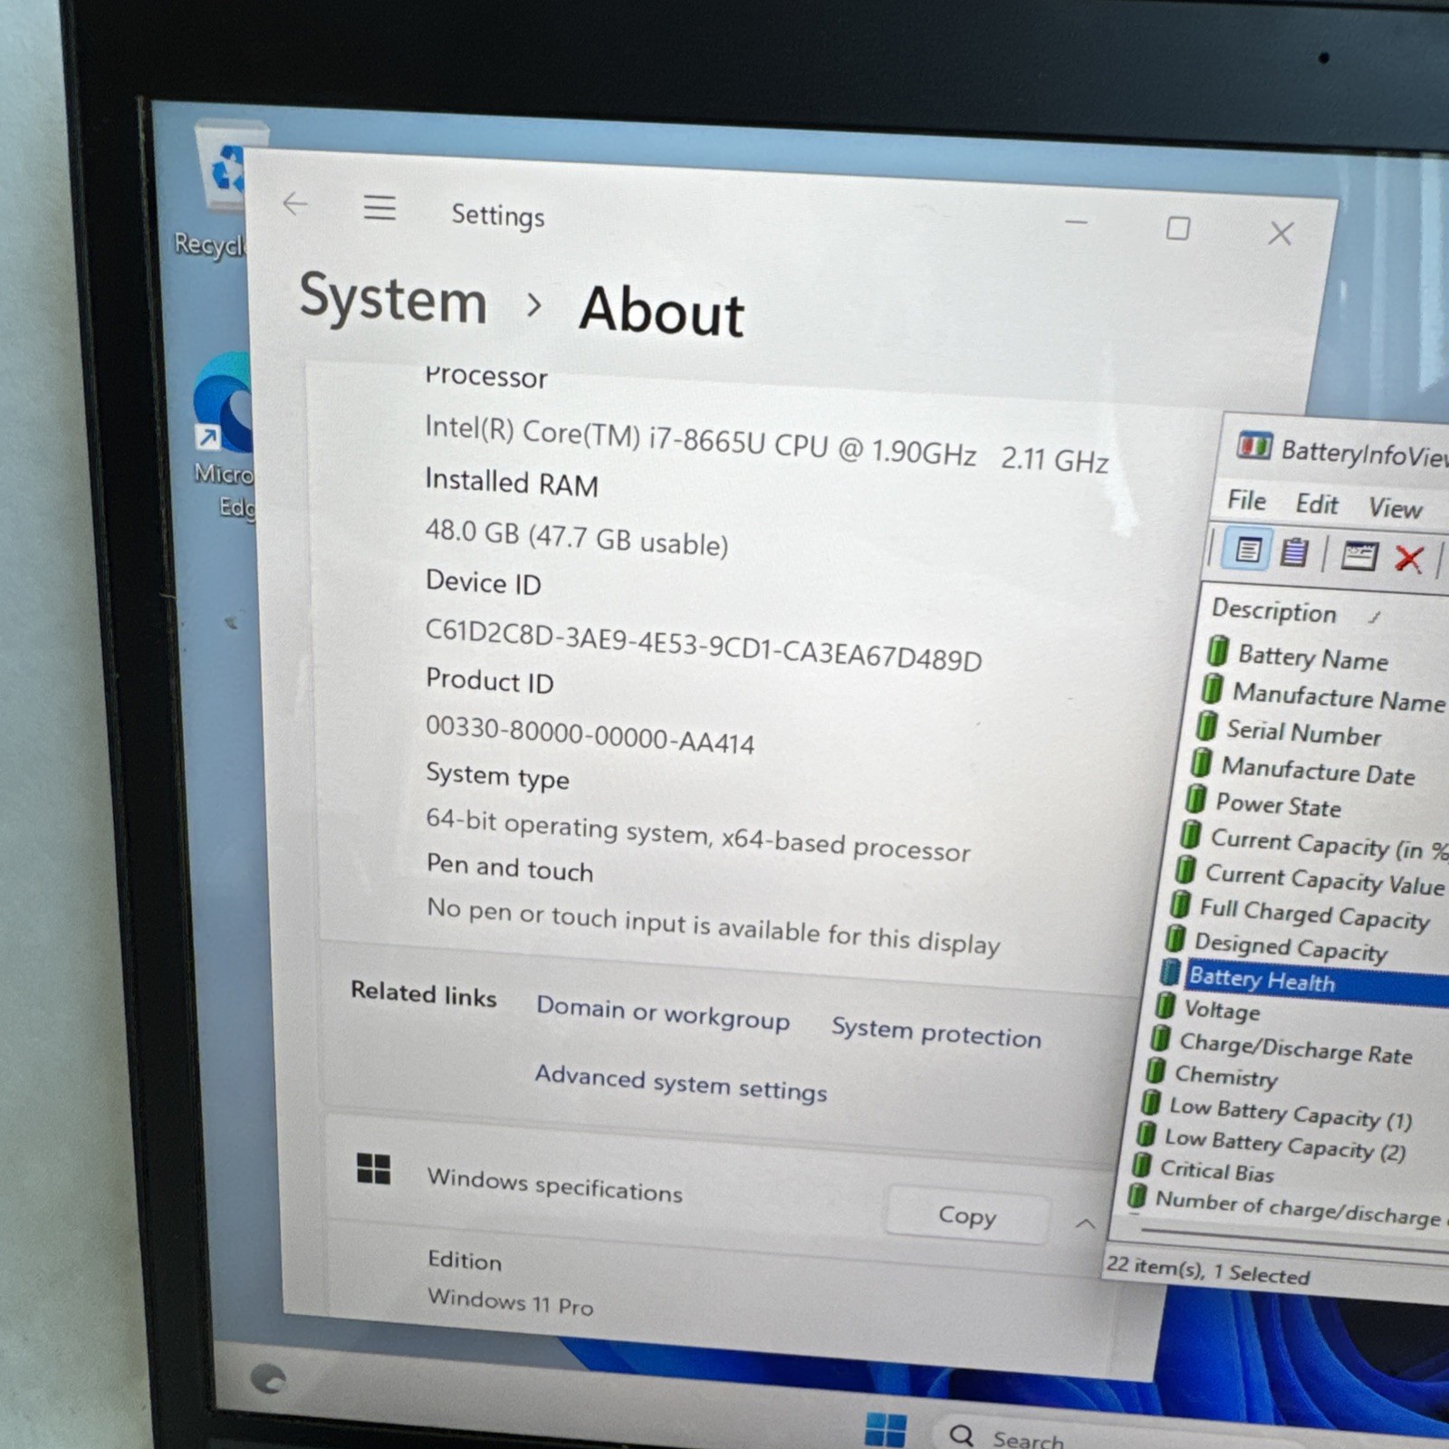This screenshot has width=1449, height=1449.
Task: Click the first BatteryInfoView toolbar view icon
Action: (x=1247, y=550)
